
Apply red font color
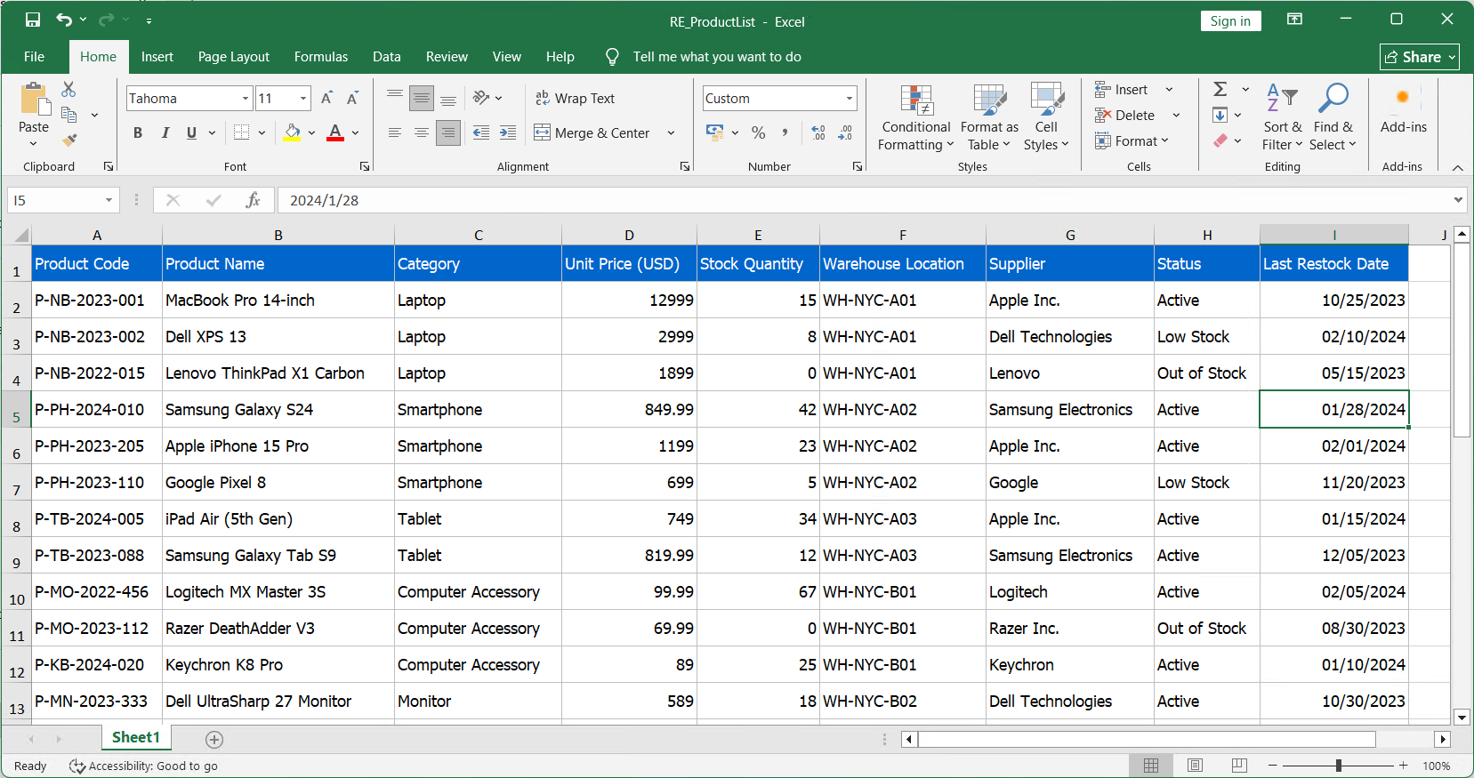[335, 132]
